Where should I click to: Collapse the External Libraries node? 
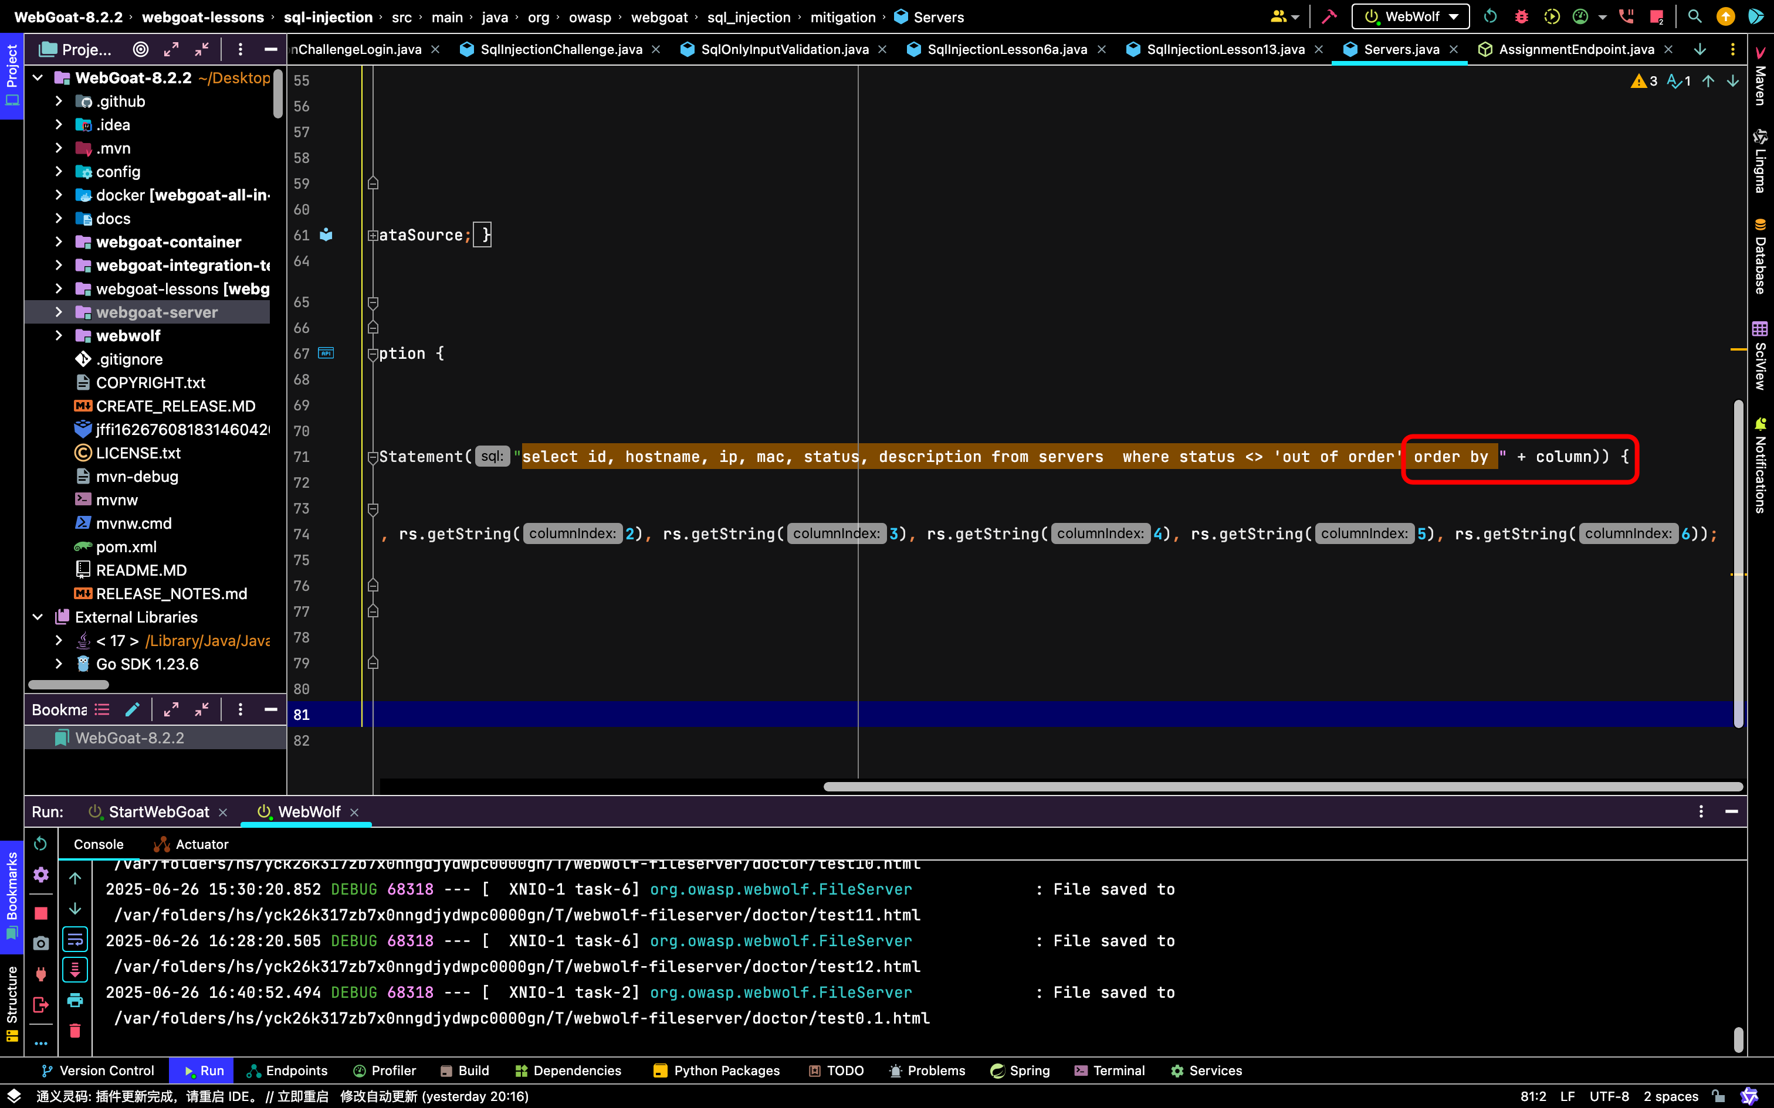pos(38,617)
